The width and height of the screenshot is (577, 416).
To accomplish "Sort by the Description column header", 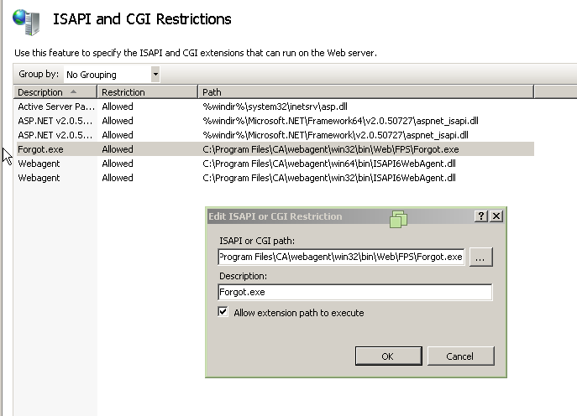I will (x=55, y=92).
